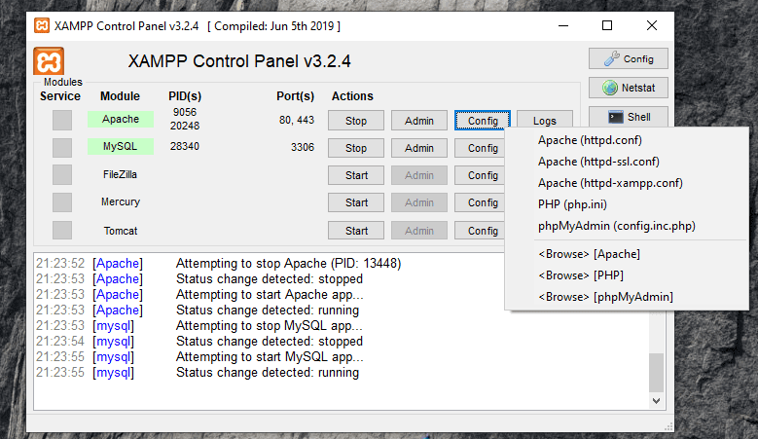Open the Apache Logs button

pos(545,119)
